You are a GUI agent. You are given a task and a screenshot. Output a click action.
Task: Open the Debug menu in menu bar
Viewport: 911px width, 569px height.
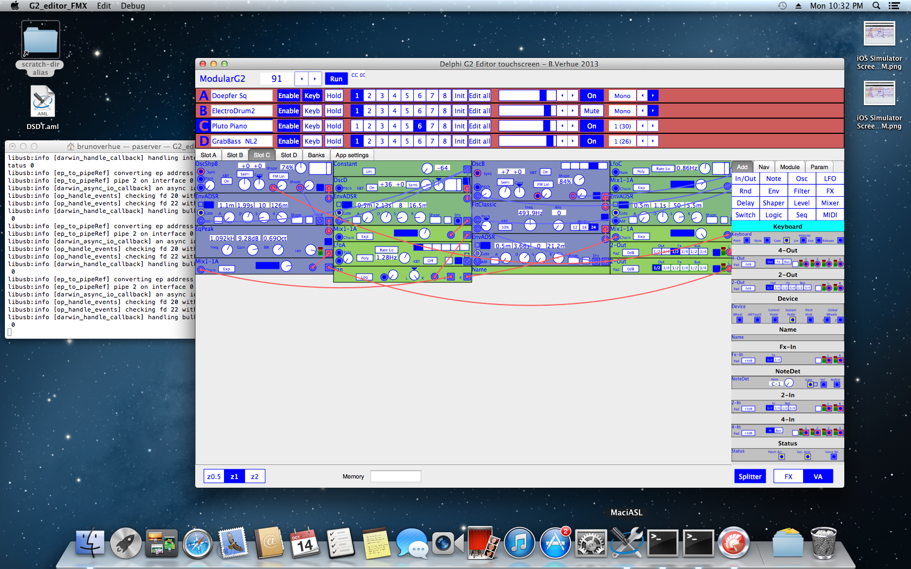pos(133,5)
